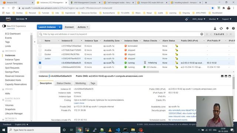The image size is (237, 133).
Task: Click alarm icon for Ansible row
Action: pos(177,50)
